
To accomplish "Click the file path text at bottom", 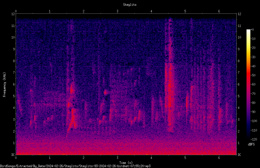I will 75,166.
